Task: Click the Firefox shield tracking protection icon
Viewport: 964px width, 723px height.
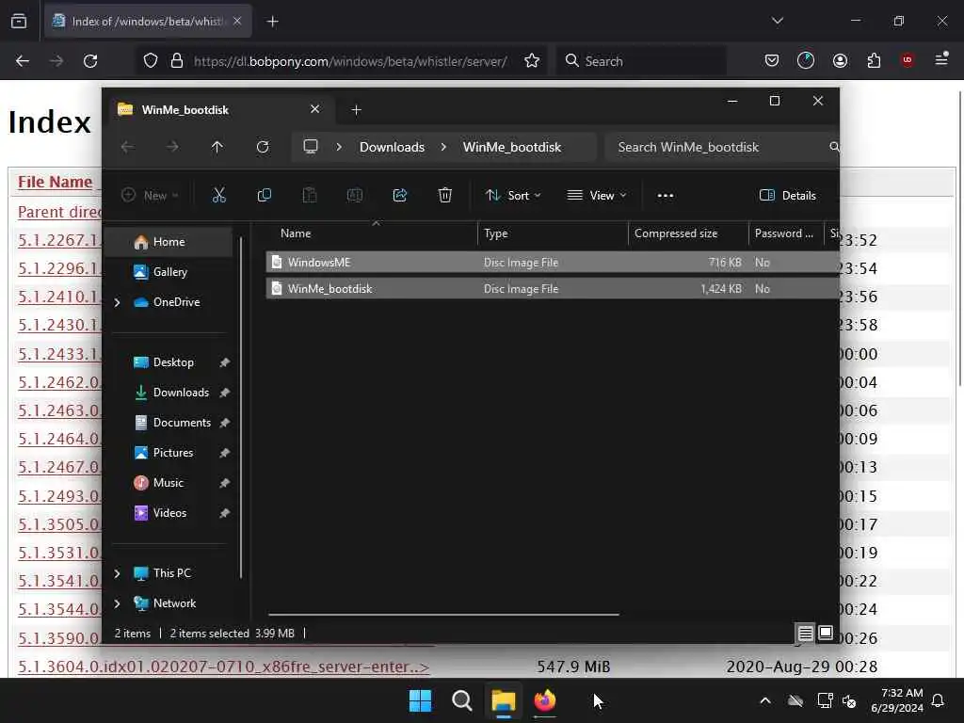Action: 151,61
